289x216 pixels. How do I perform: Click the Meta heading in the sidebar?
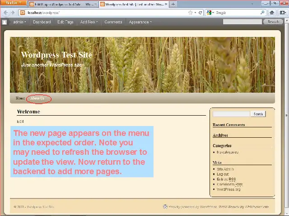pyautogui.click(x=217, y=162)
